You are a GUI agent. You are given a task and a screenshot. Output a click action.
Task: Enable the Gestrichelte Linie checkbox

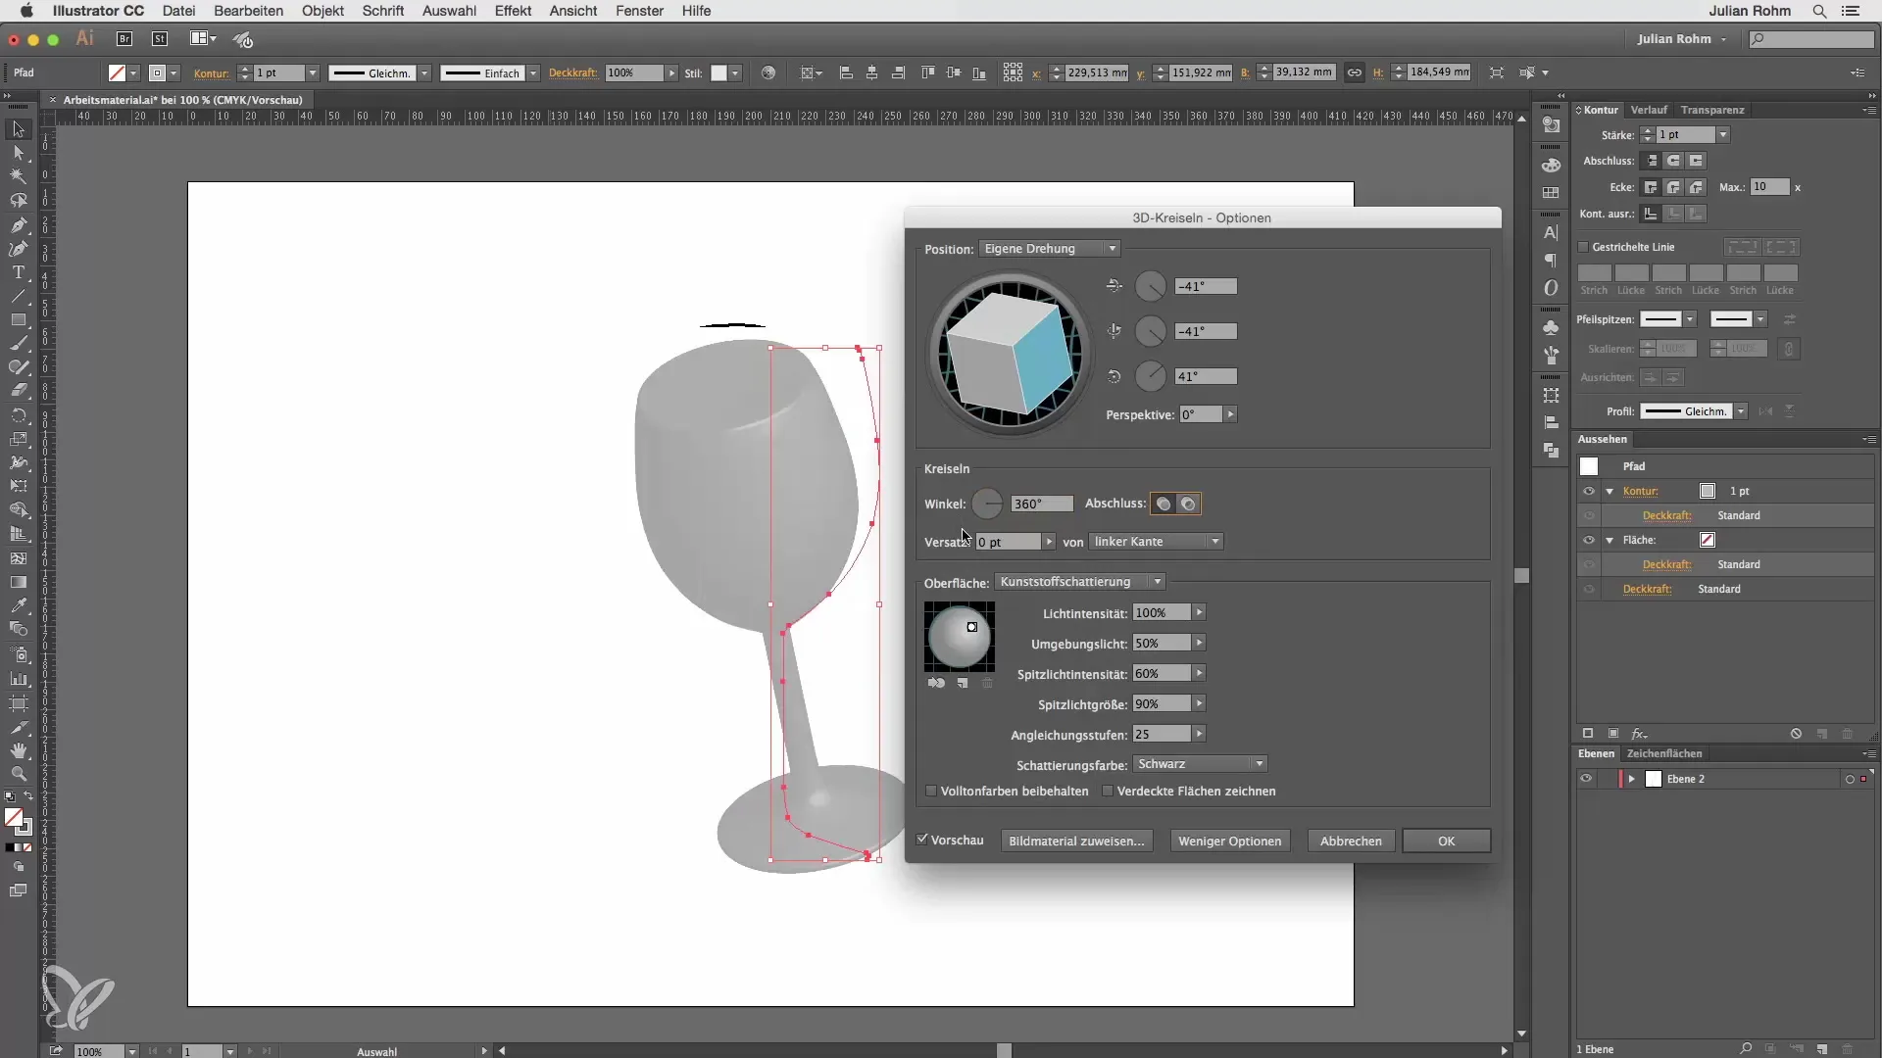[1583, 247]
